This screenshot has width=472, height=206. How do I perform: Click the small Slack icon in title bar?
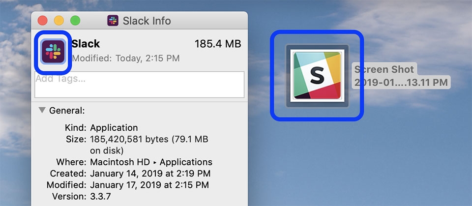pos(113,21)
